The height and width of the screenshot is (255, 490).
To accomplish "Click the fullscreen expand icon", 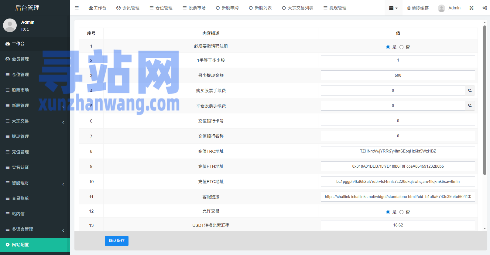I will point(471,8).
